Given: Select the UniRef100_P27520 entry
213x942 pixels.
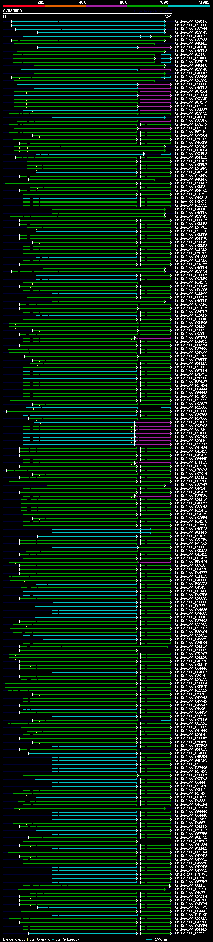Looking at the screenshot, I should pos(191,496).
